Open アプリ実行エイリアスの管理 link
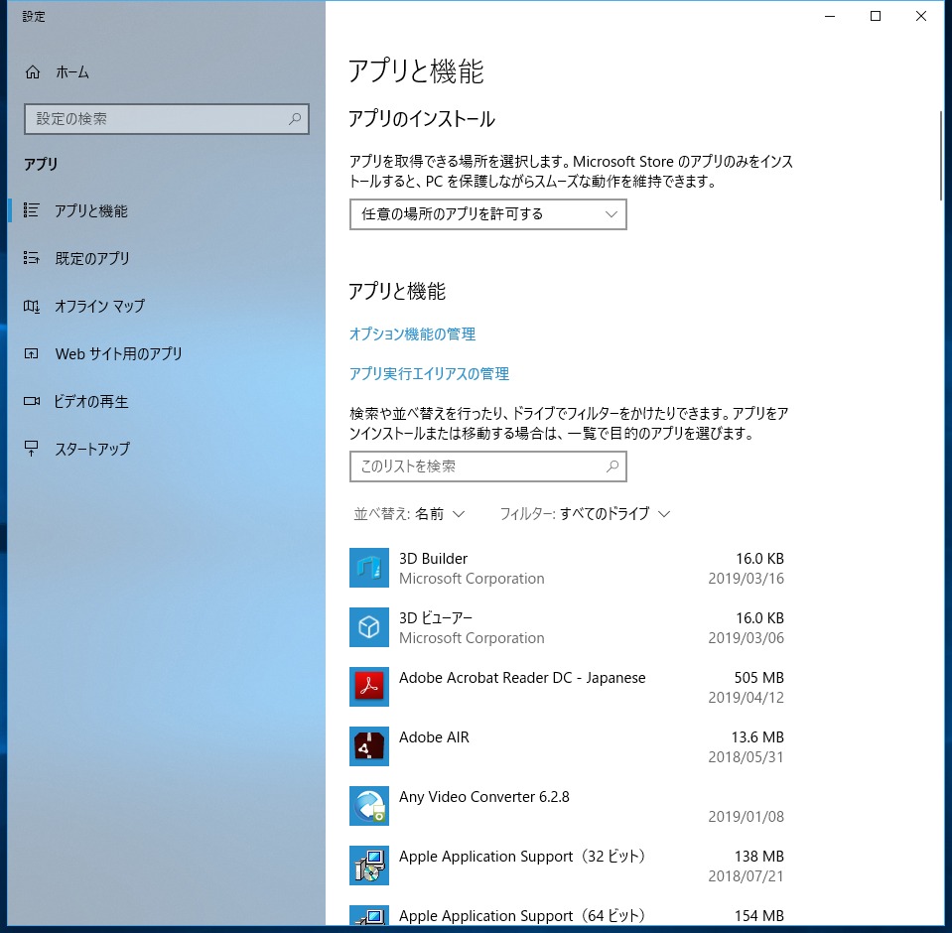Screen dimensions: 952x933 (x=428, y=374)
